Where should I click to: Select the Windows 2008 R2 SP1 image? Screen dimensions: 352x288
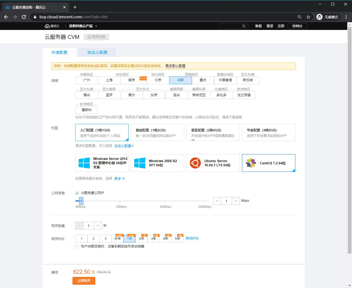pyautogui.click(x=158, y=163)
